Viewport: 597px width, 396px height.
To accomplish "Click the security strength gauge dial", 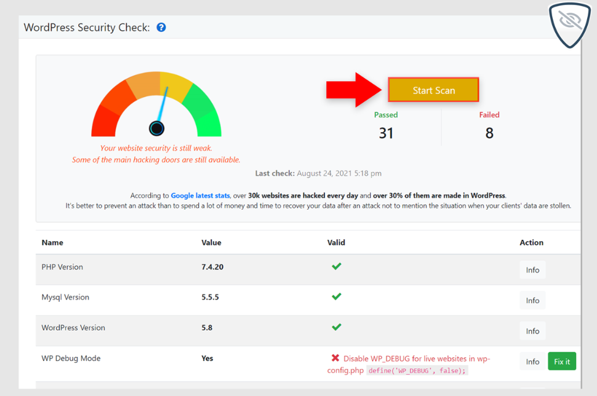I will (x=156, y=128).
